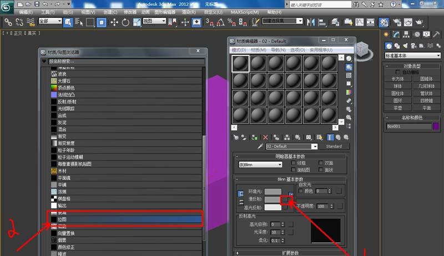Open the Material Editor toolbar icon
Screen dimensions: 444x256
pos(384,22)
